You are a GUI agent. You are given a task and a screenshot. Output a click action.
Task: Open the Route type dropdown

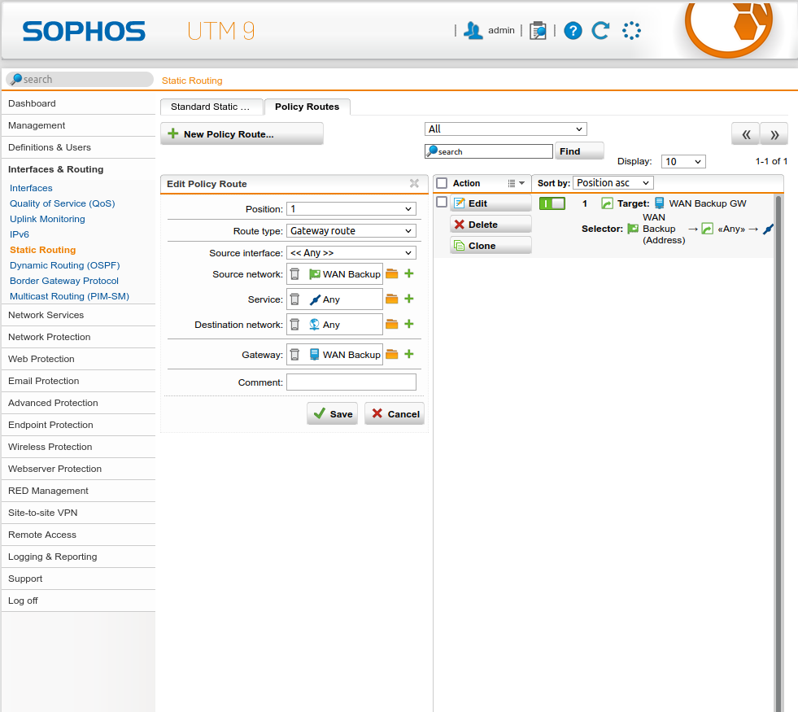pos(351,231)
